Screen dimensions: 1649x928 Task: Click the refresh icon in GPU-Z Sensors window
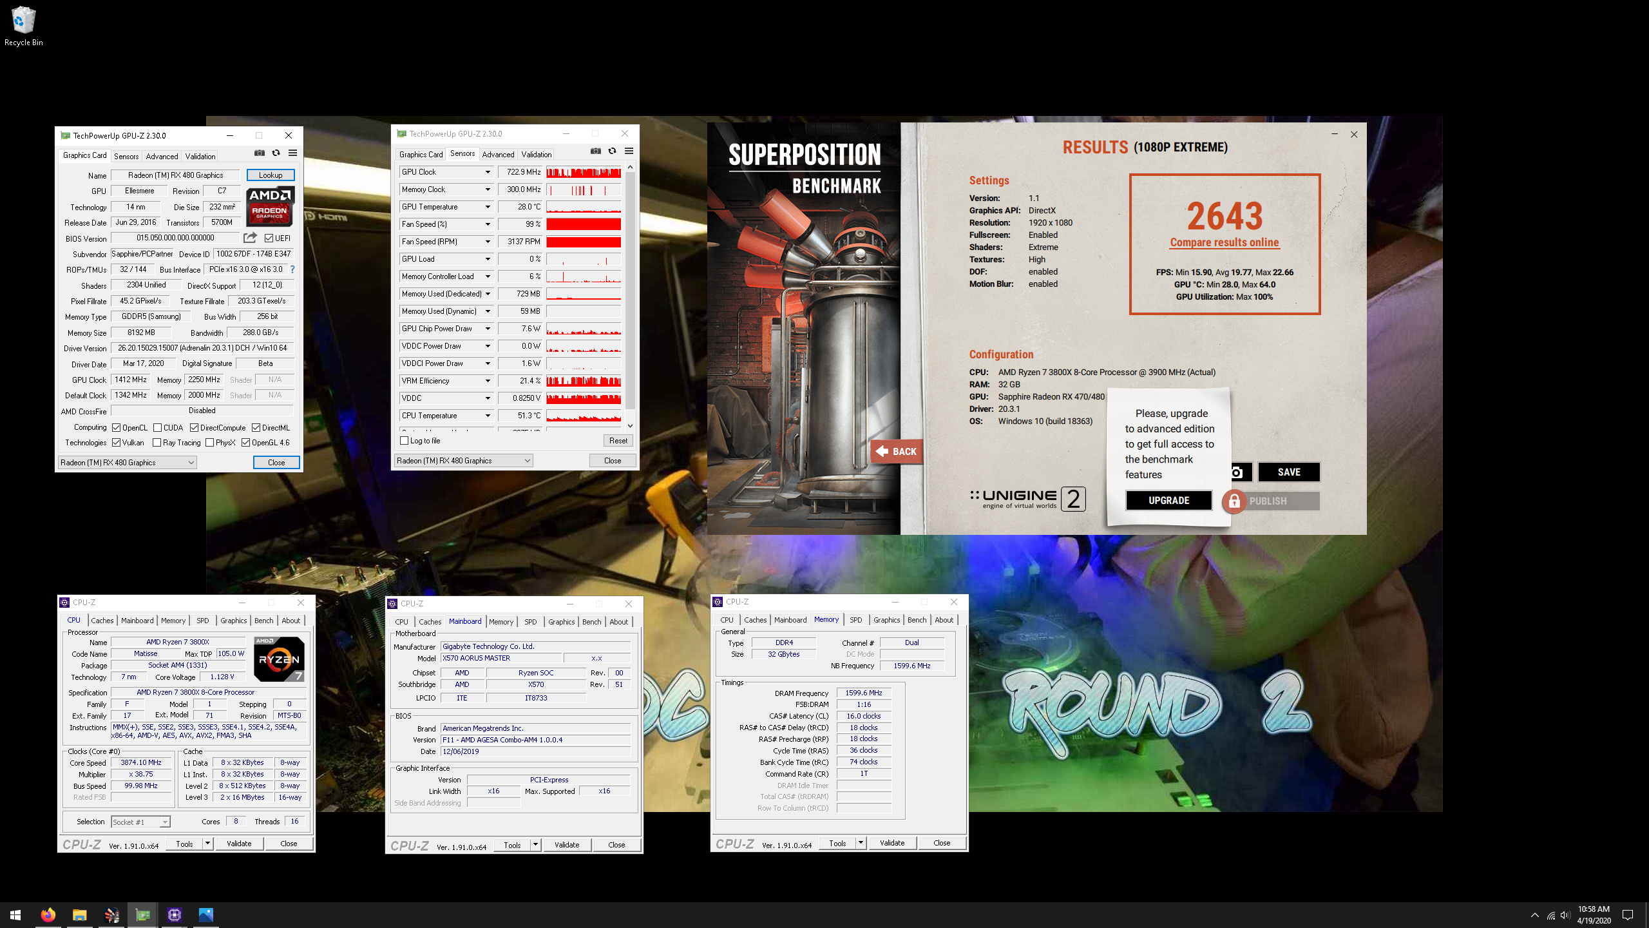point(612,151)
